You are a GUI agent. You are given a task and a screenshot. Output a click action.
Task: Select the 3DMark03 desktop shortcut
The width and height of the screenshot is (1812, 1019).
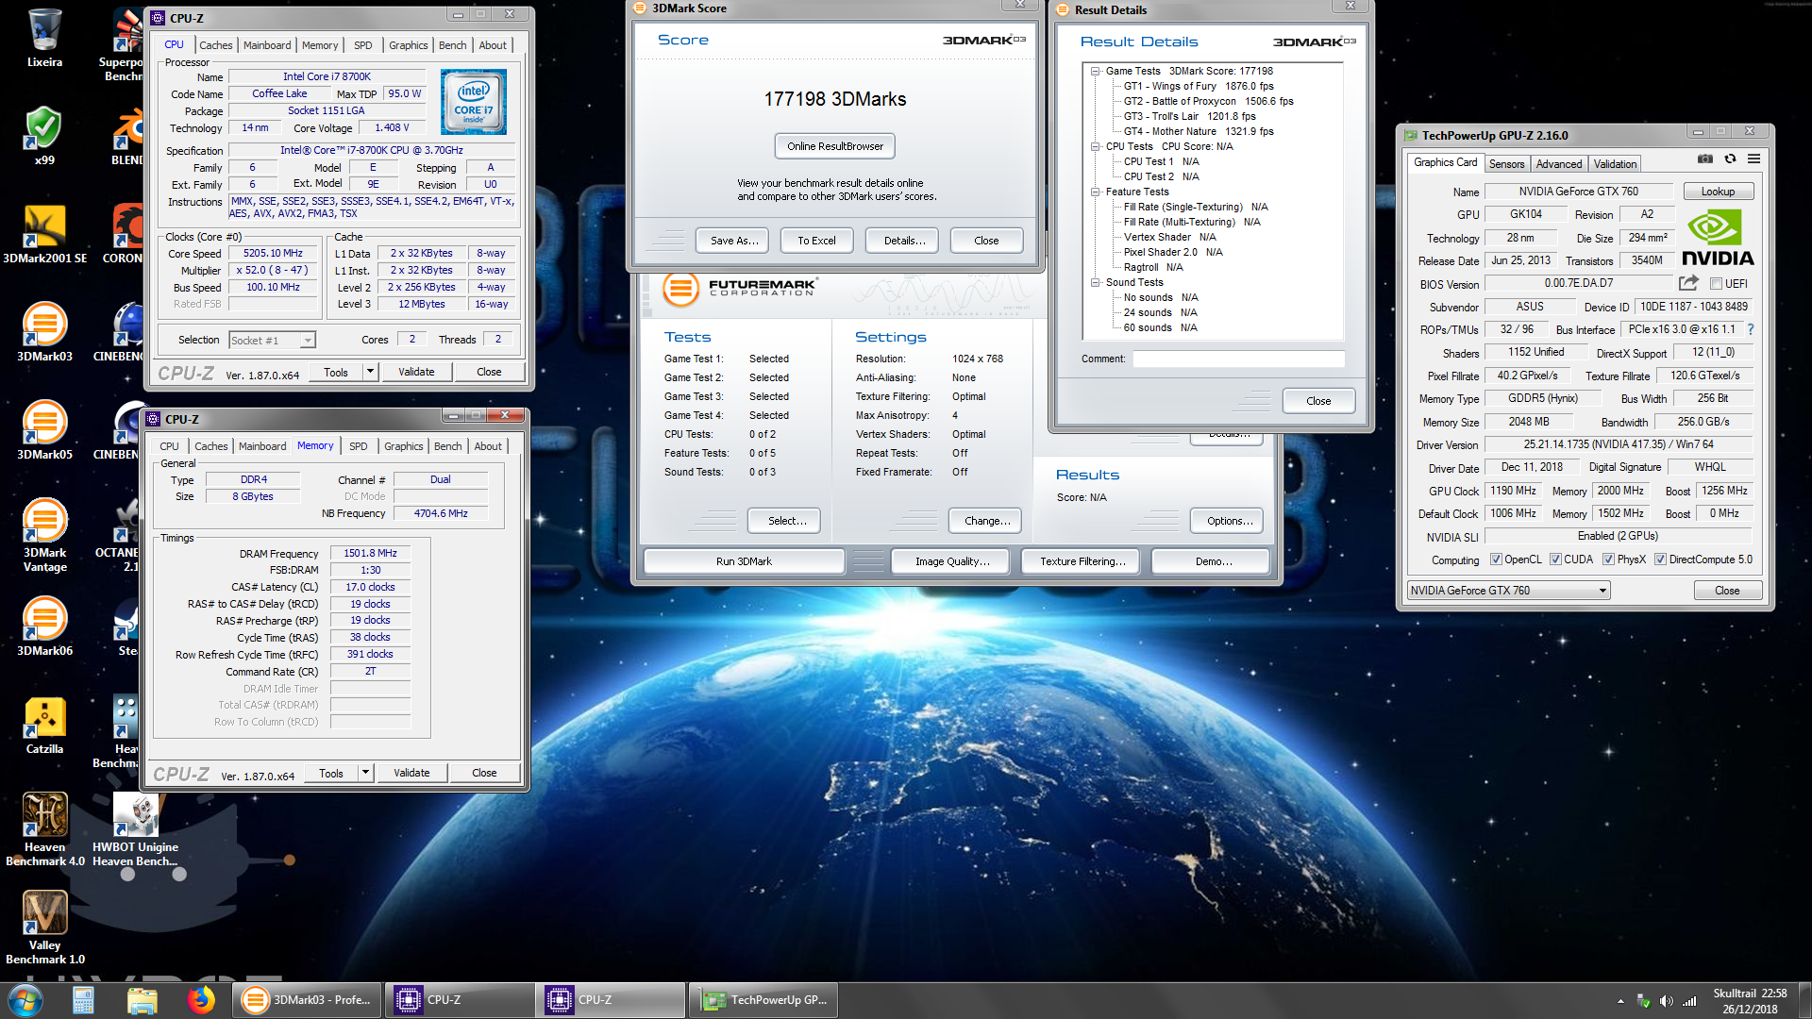click(44, 332)
